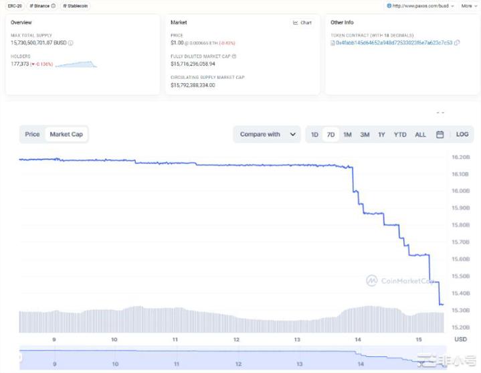Click the max total supply info icon
Screen dimensions: 481x373
71,43
